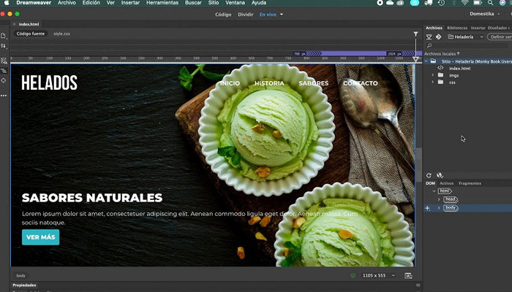Click green checkmark status icon in status bar
The height and width of the screenshot is (292, 512).
(353, 276)
